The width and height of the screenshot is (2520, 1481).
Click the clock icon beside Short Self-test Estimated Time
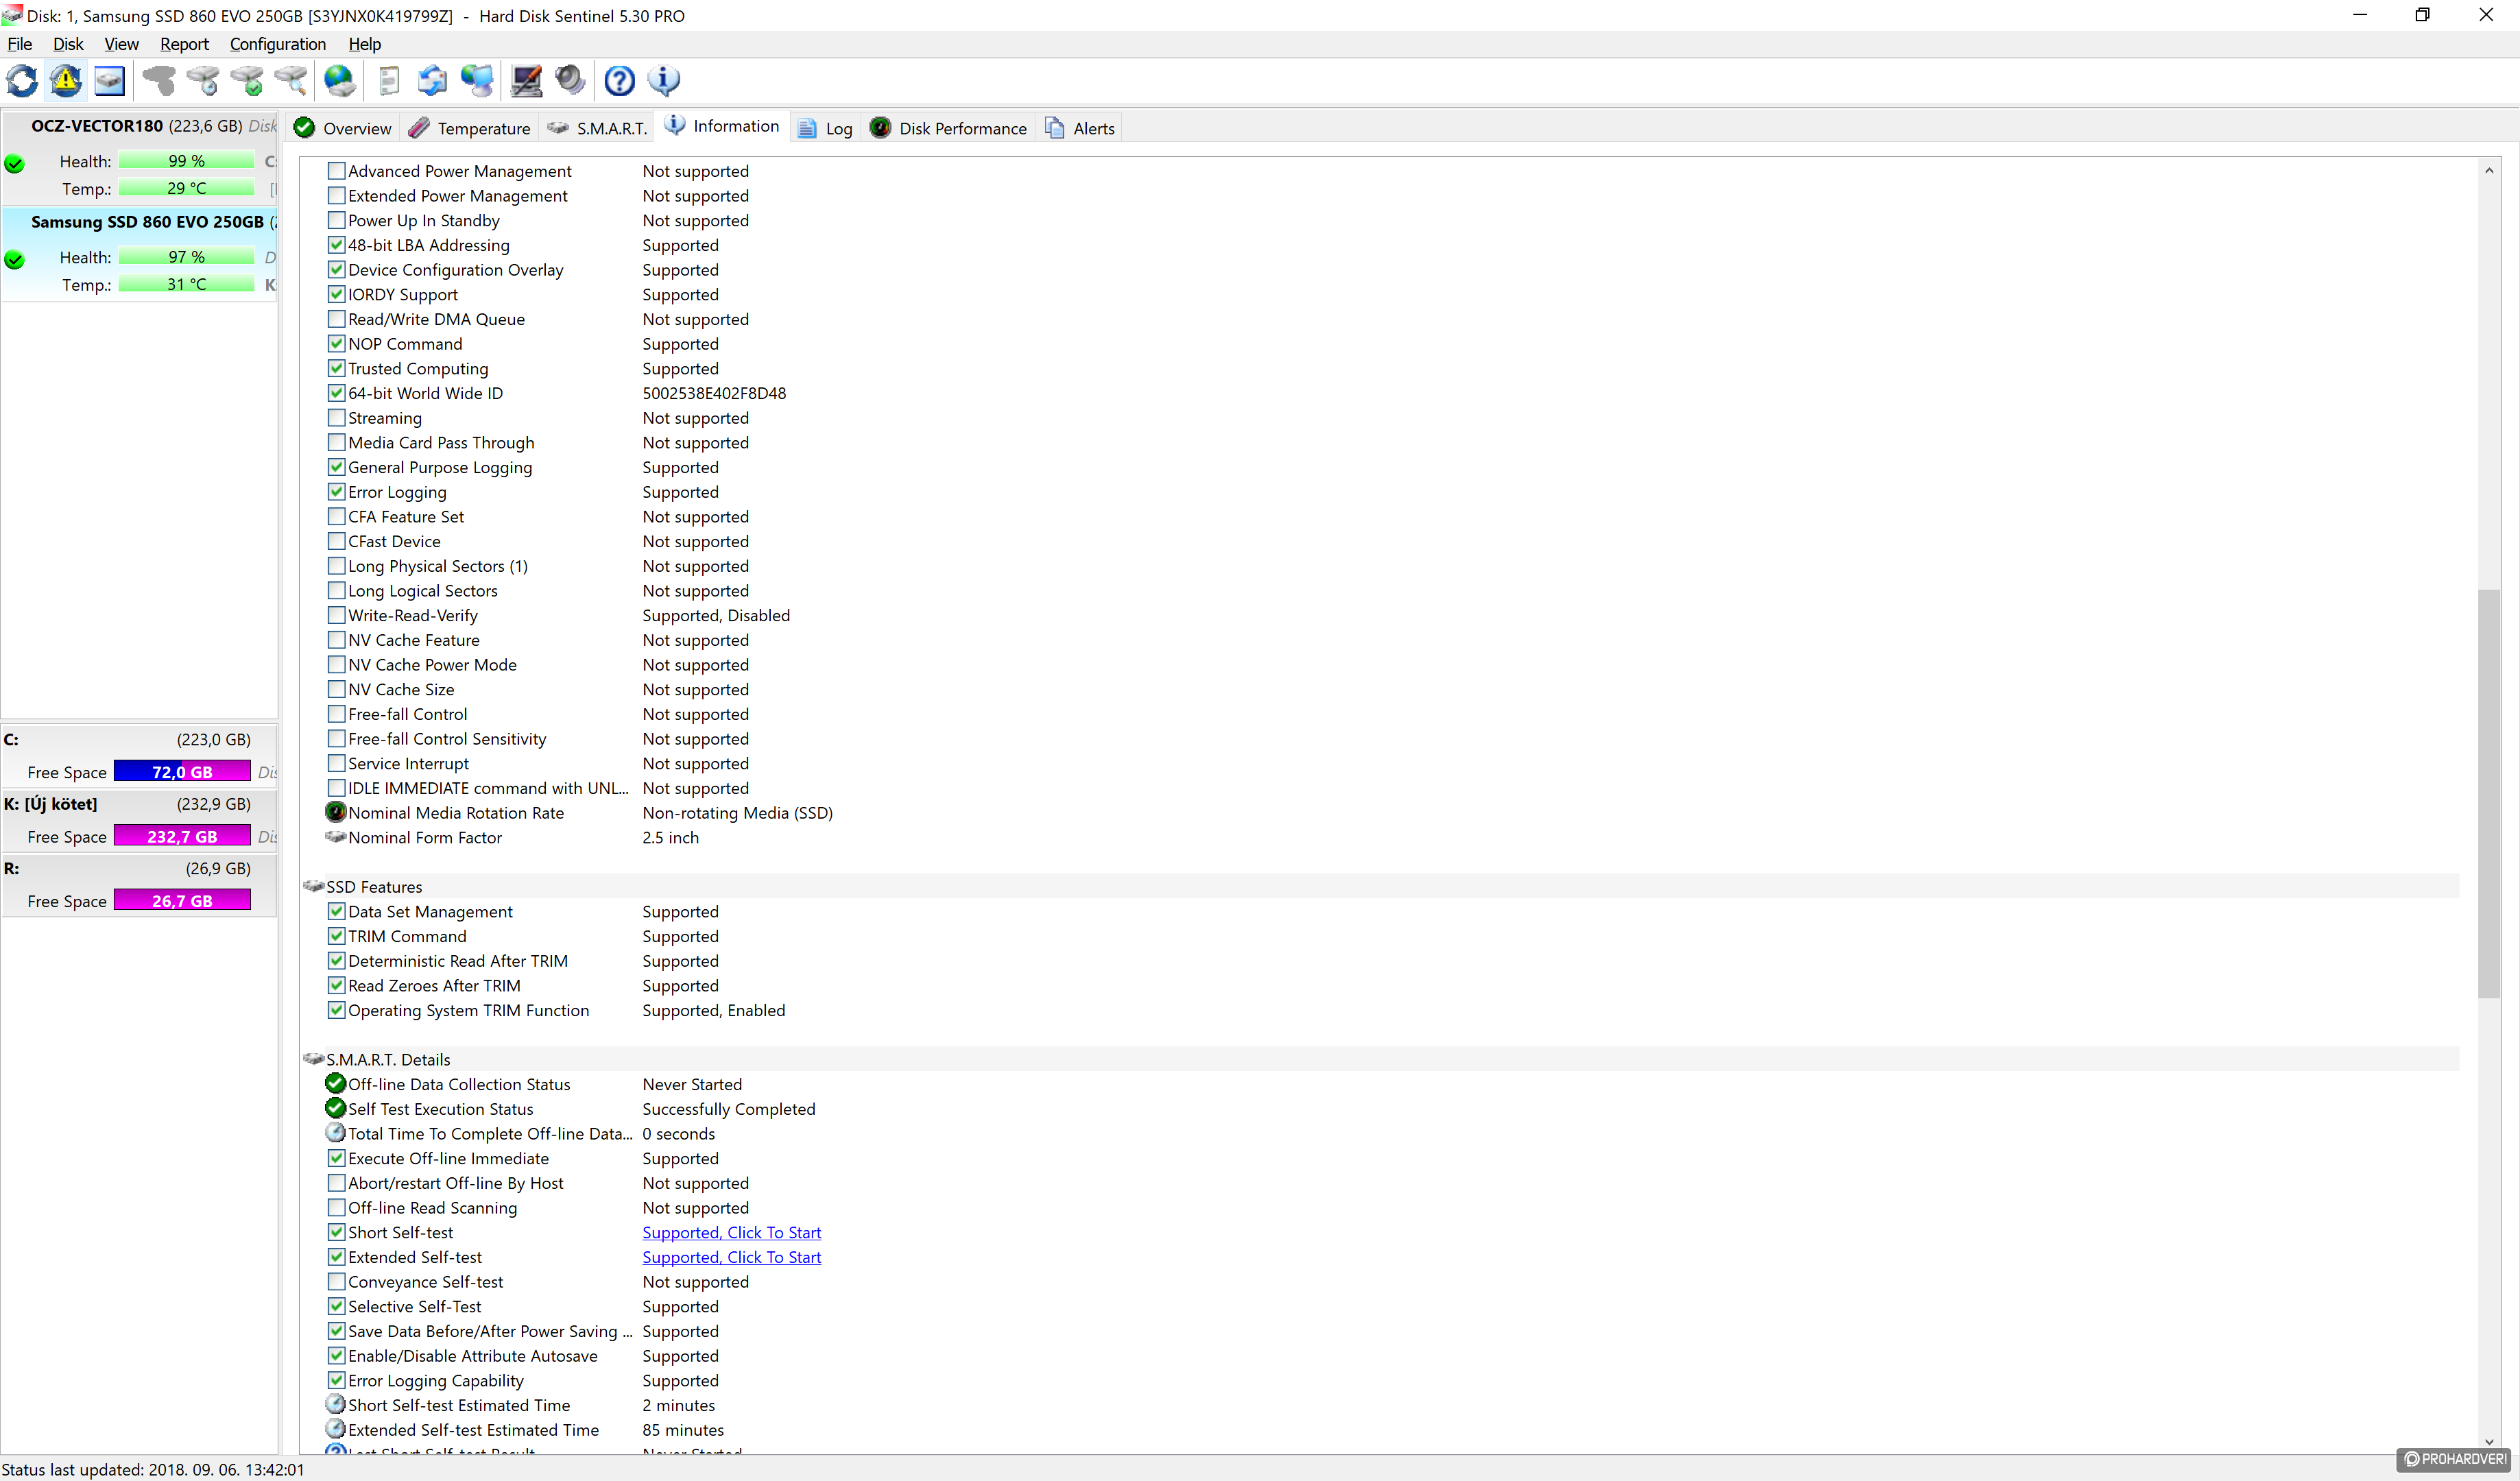(336, 1404)
